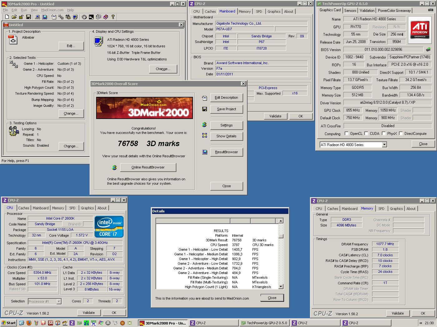Click the select tests checkmarks toolbar icon
The image size is (437, 327).
61,17
